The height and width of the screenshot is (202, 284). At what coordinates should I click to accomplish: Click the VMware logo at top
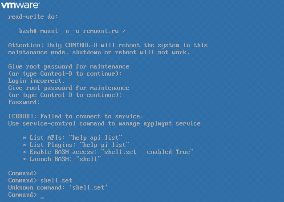click(20, 5)
